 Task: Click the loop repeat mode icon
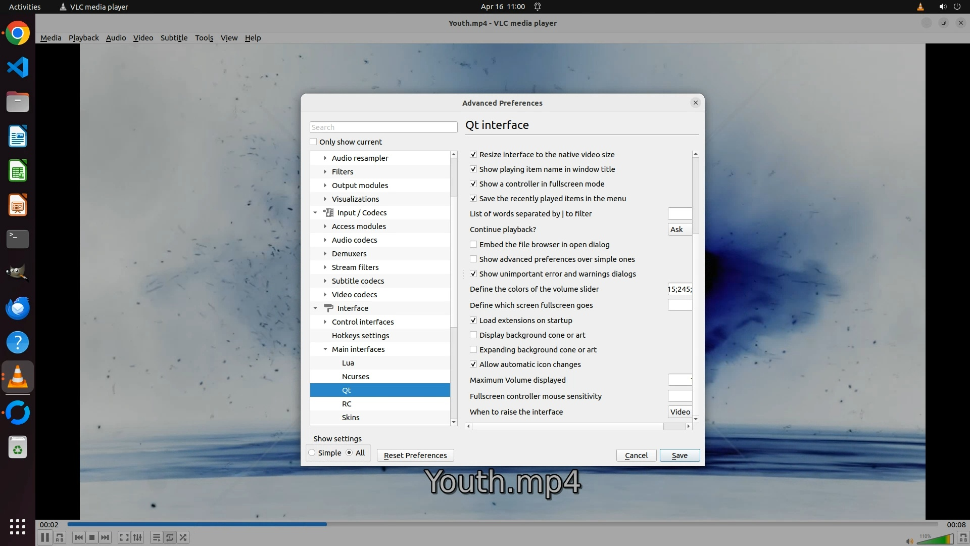(170, 537)
